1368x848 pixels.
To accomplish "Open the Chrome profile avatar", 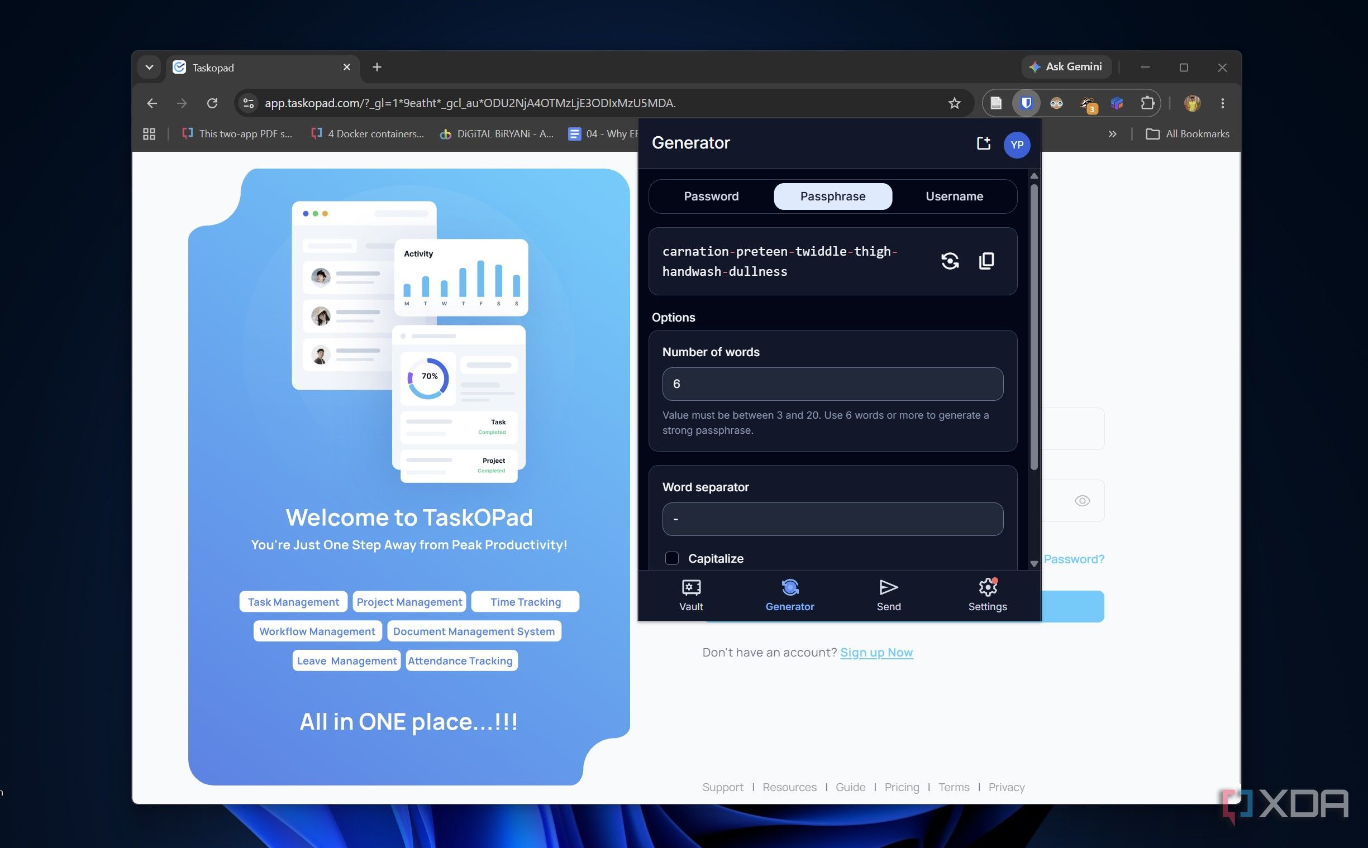I will pos(1192,103).
